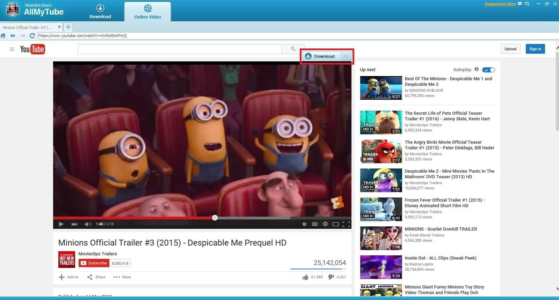This screenshot has height=300, width=559.
Task: Open the Supported sites link
Action: coord(500,4)
